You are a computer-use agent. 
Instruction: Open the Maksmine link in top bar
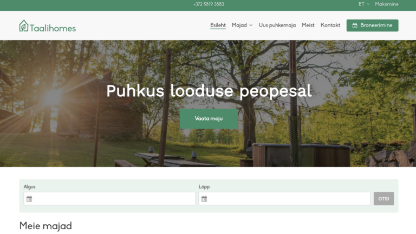[386, 4]
